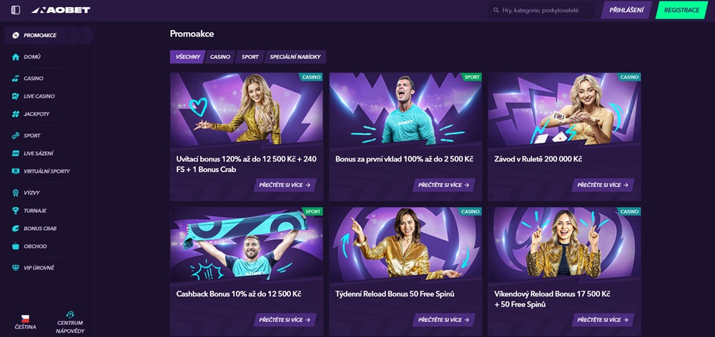Click the VIP Úrovně diamond icon
Image resolution: width=715 pixels, height=337 pixels.
point(16,268)
